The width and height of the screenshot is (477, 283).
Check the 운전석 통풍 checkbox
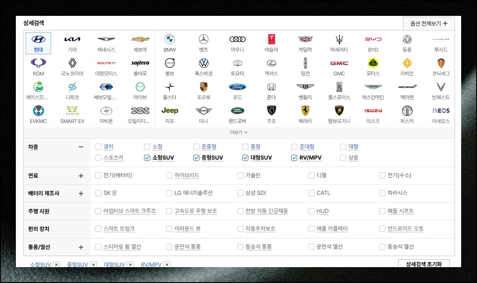[x=169, y=247]
